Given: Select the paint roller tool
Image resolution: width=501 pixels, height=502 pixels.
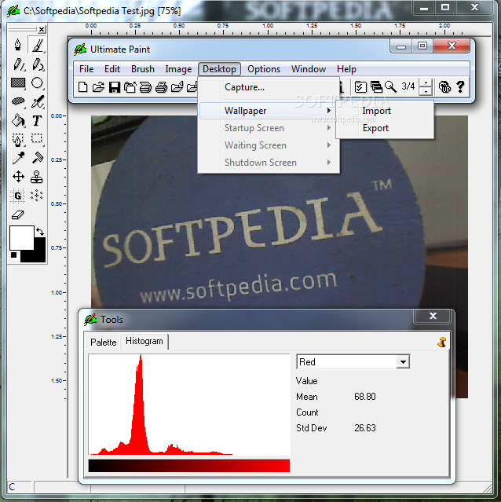Looking at the screenshot, I should 37,158.
